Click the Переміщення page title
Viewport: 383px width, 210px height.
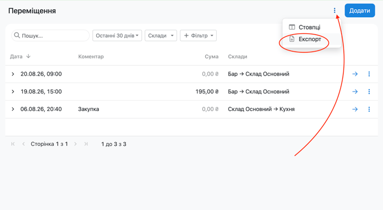coord(32,11)
